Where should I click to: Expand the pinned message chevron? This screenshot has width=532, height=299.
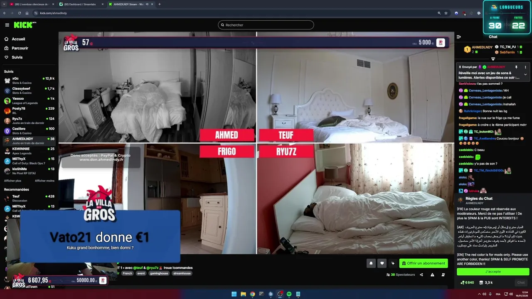525,75
